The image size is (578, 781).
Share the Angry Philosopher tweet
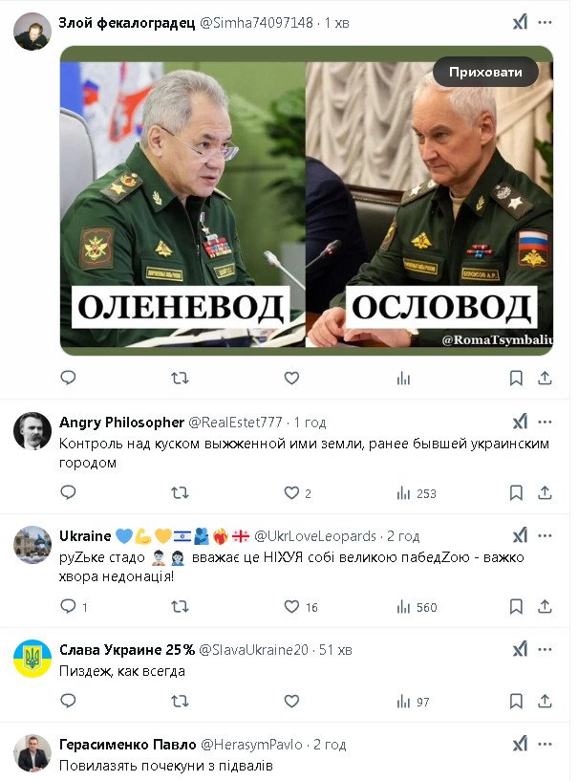(545, 493)
